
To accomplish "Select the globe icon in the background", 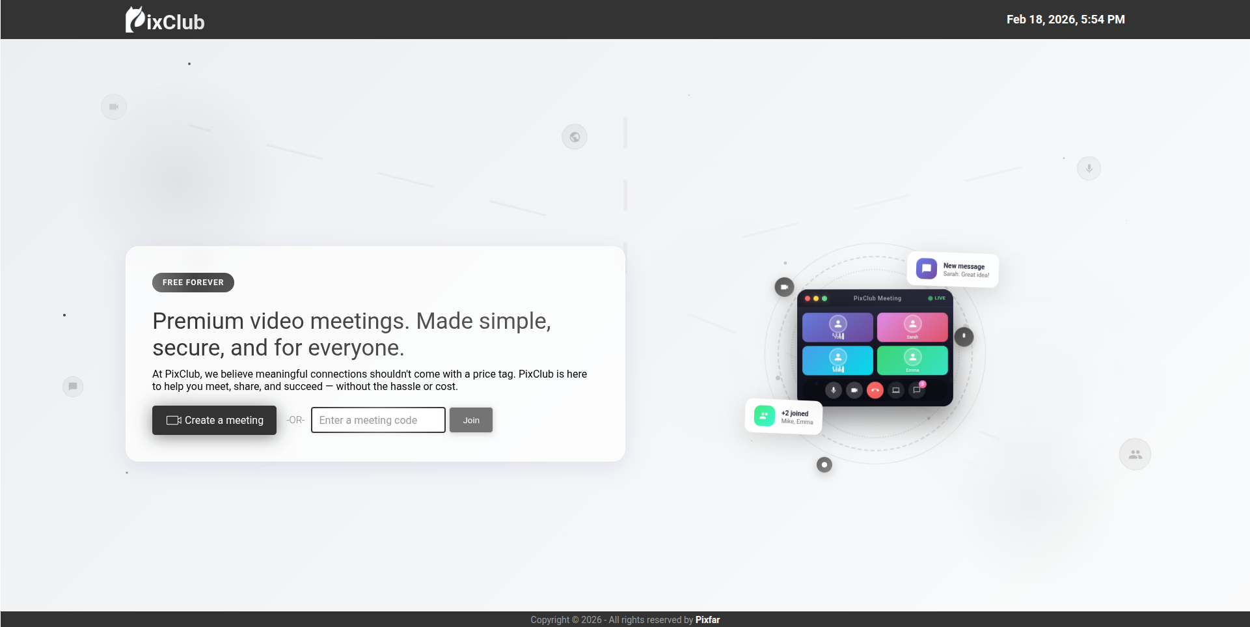I will click(574, 136).
